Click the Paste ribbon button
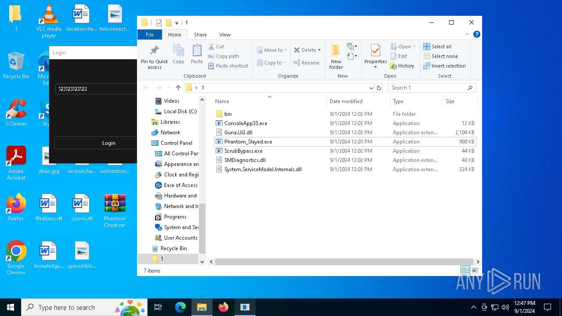562x316 pixels. click(x=197, y=54)
